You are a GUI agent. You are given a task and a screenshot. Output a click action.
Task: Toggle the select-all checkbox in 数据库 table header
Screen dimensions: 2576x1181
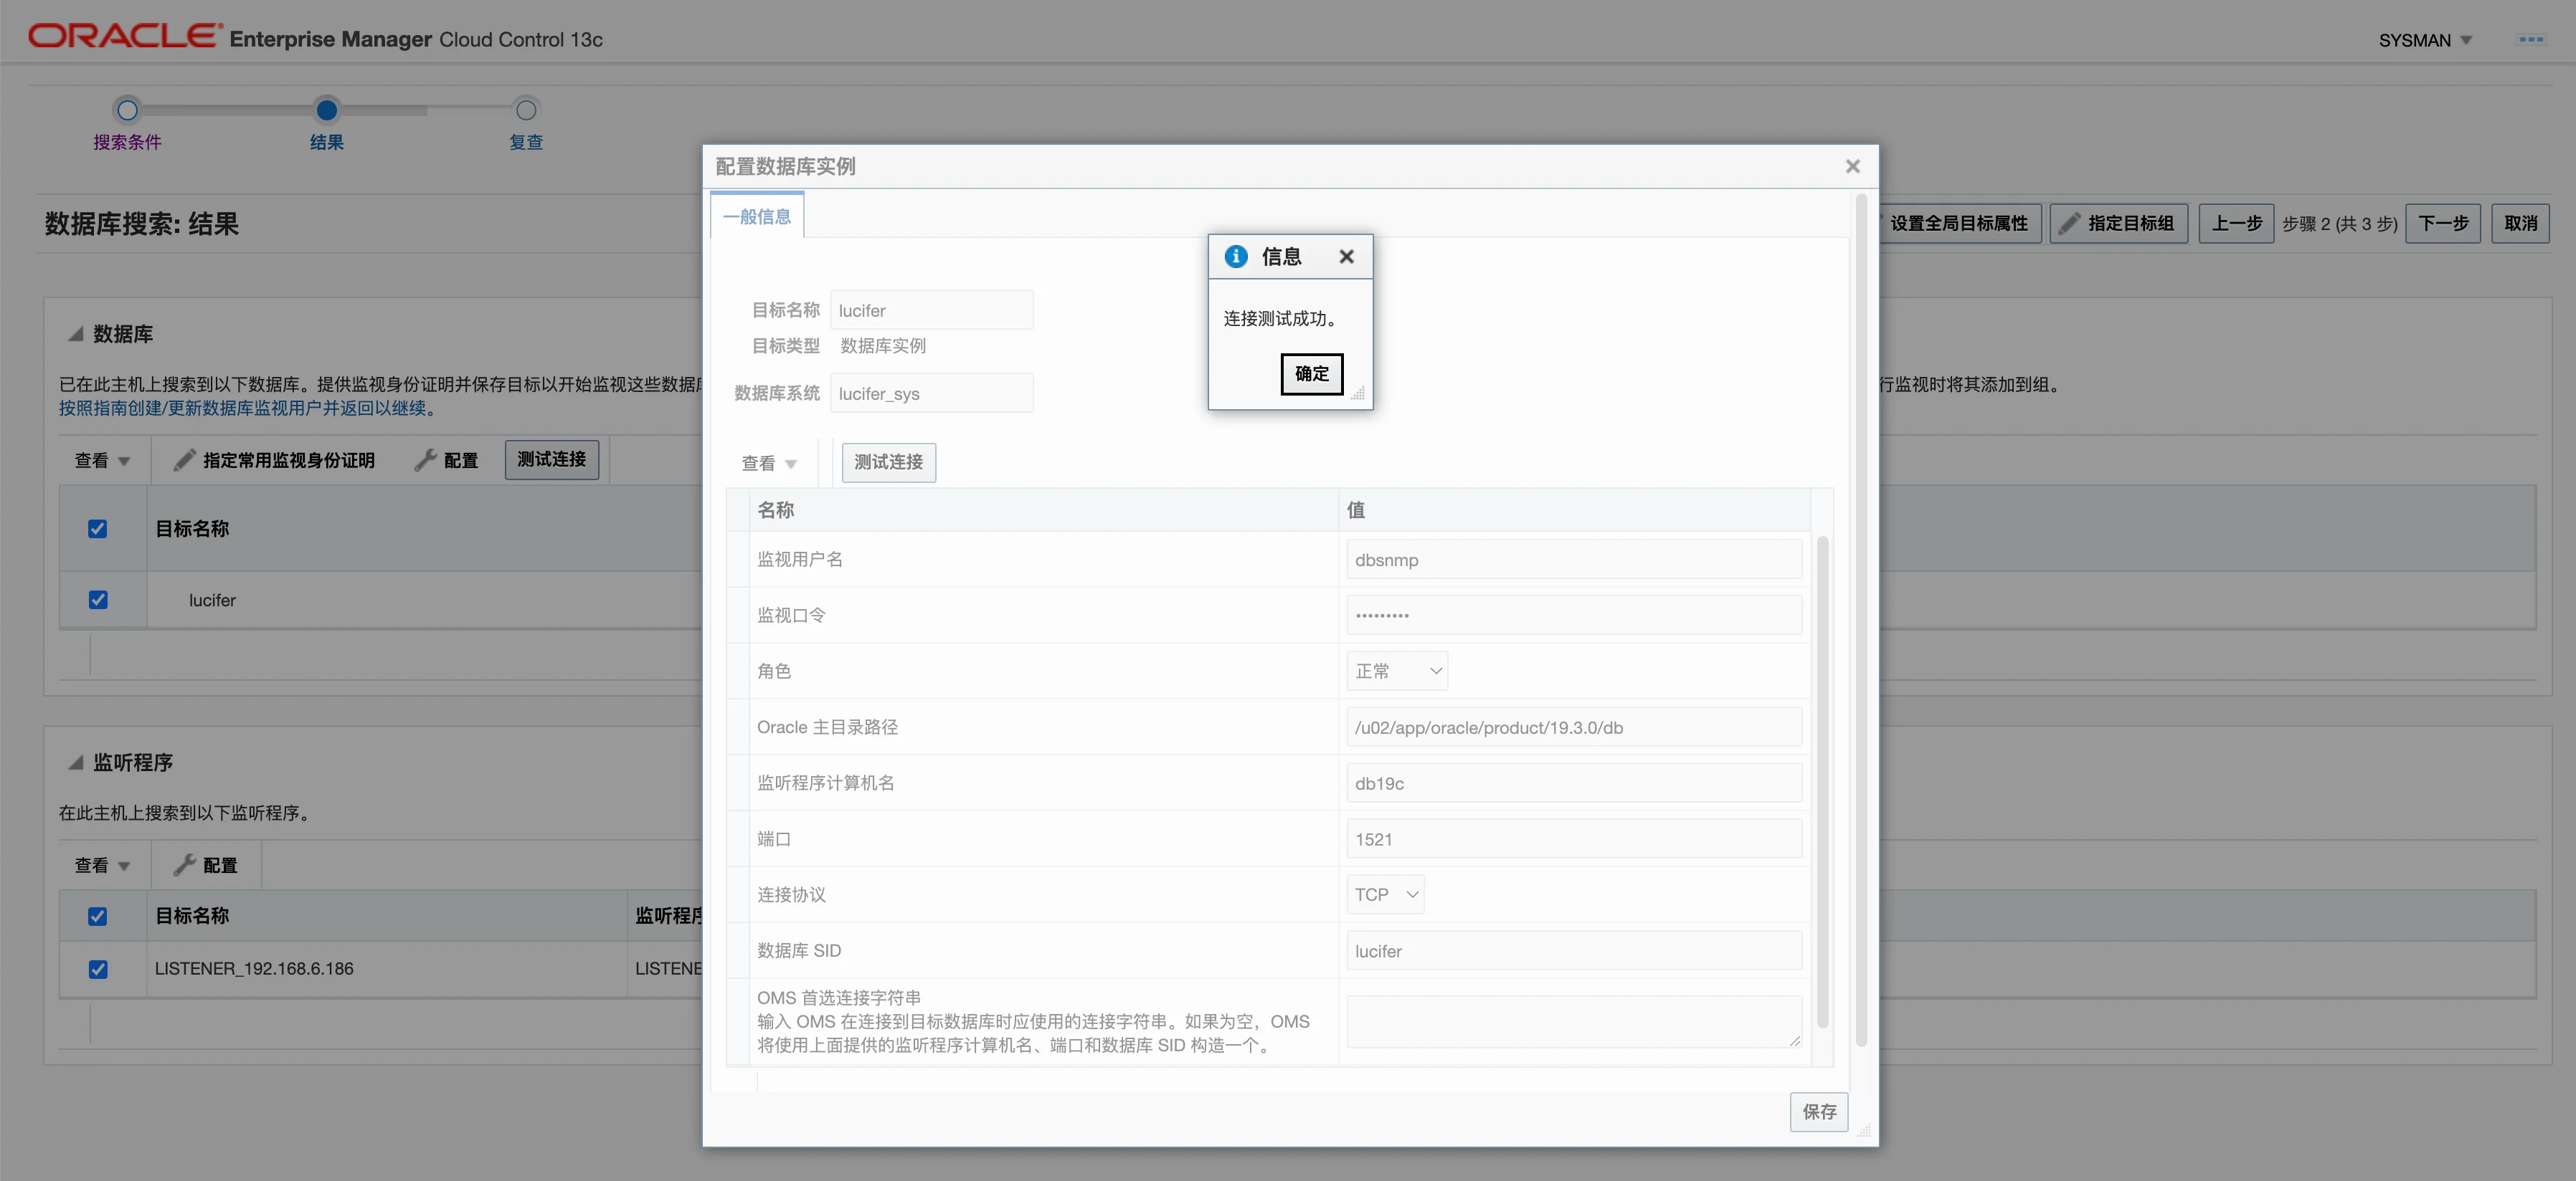tap(98, 529)
